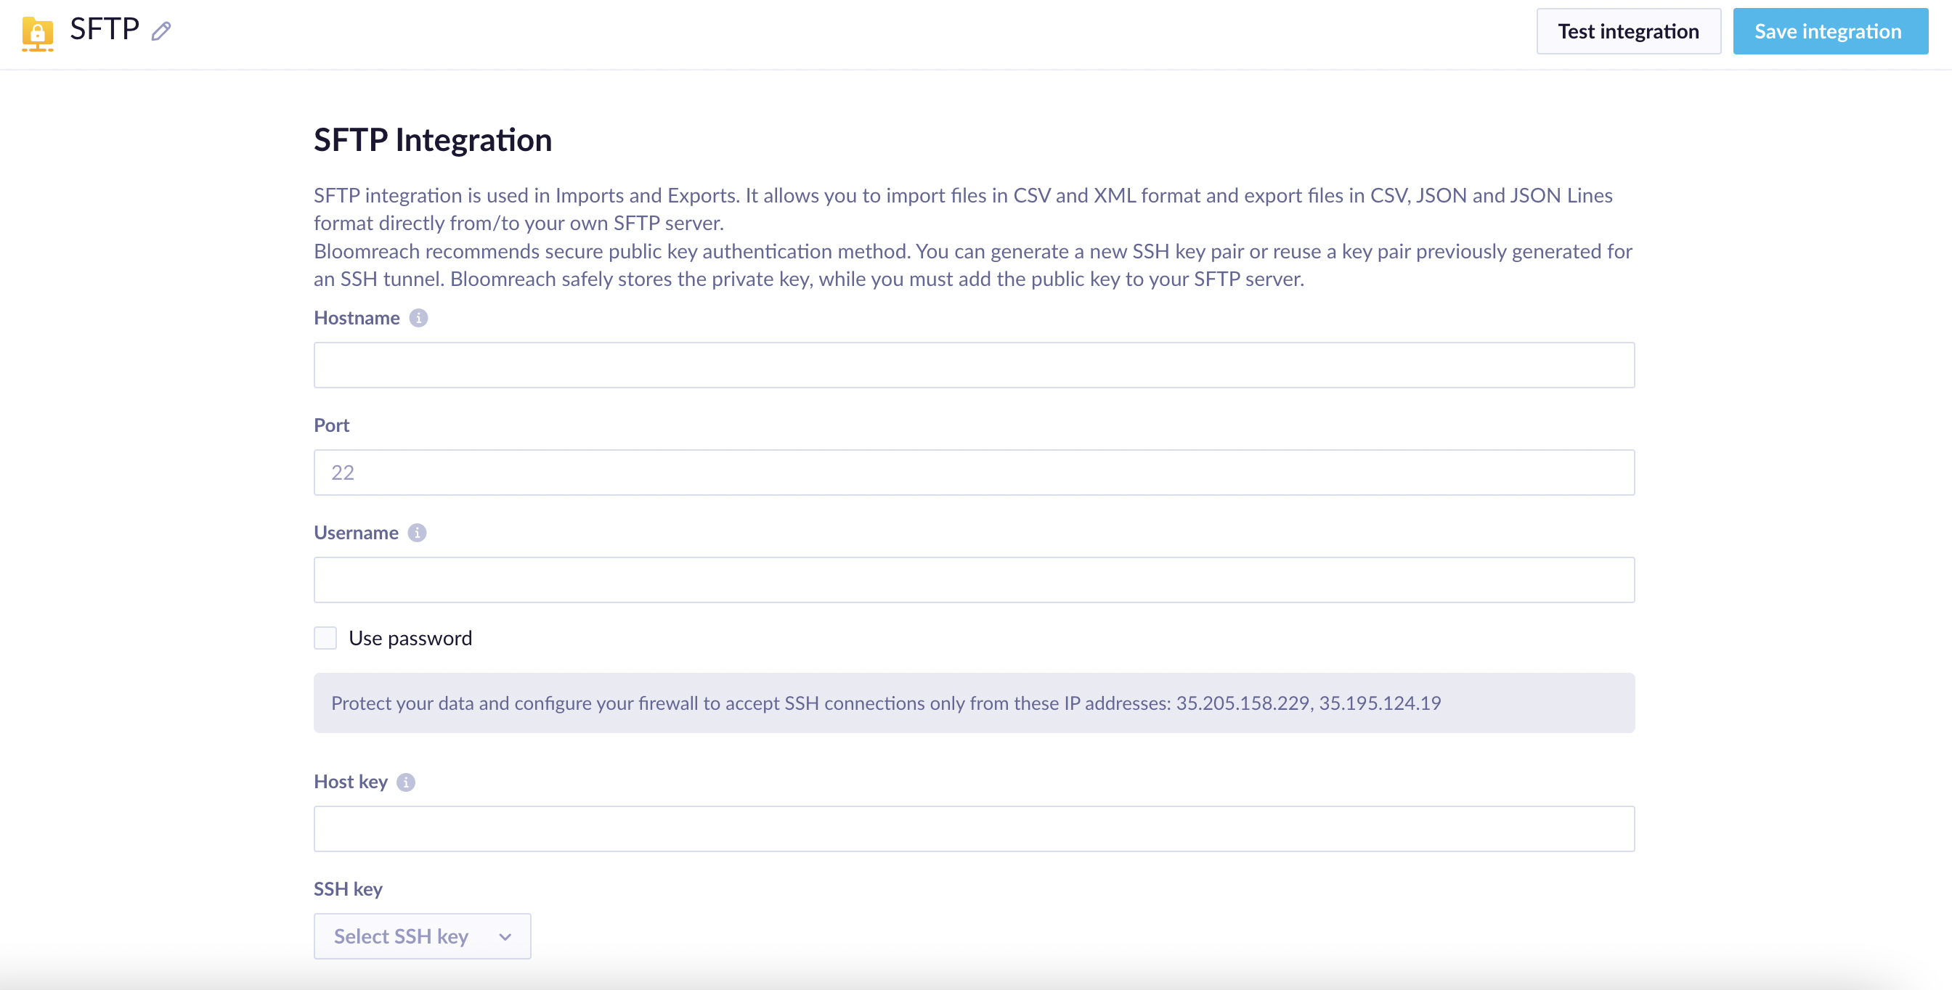Open the Hostname info tooltip icon
Image resolution: width=1952 pixels, height=990 pixels.
tap(418, 318)
